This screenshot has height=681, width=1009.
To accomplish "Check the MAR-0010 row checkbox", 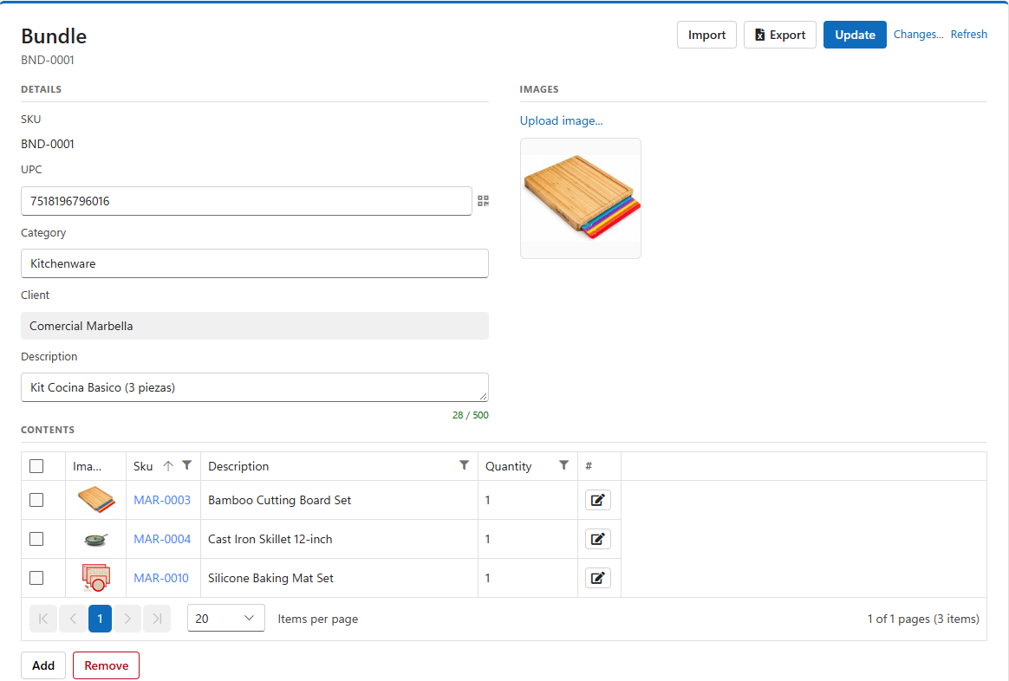I will pyautogui.click(x=36, y=578).
